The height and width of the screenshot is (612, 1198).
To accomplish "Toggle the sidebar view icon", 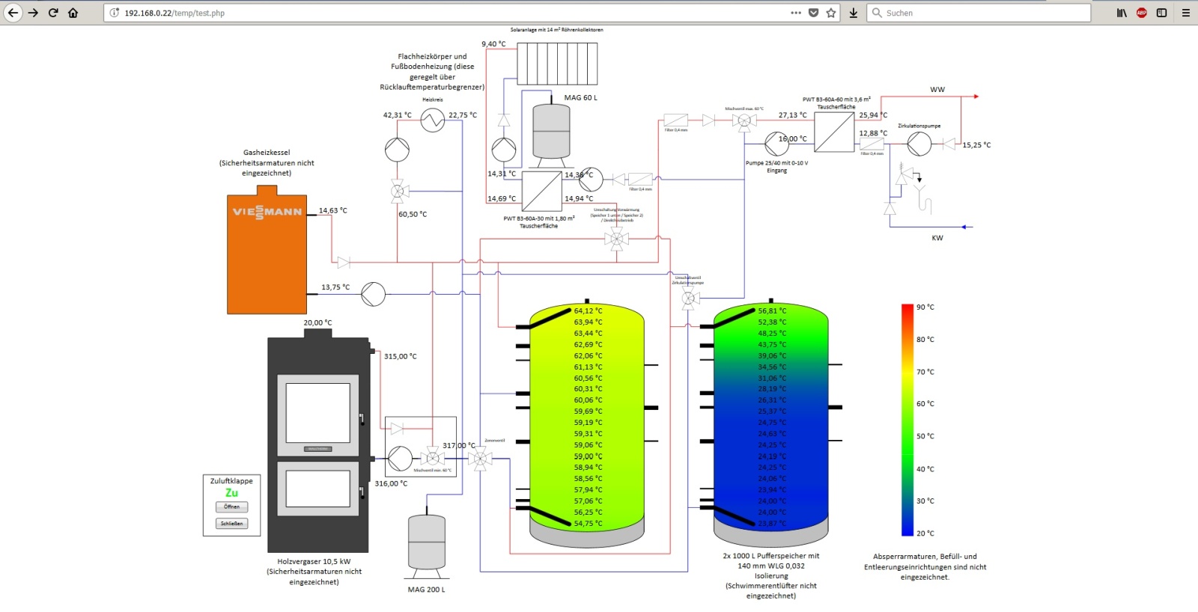I will tap(1161, 13).
